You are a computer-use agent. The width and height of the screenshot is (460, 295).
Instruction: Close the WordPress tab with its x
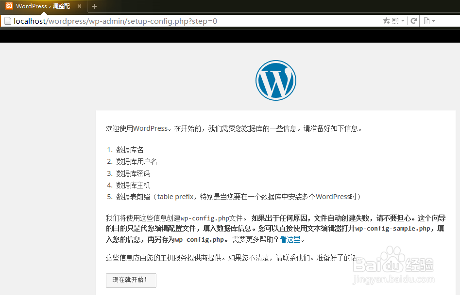[79, 6]
